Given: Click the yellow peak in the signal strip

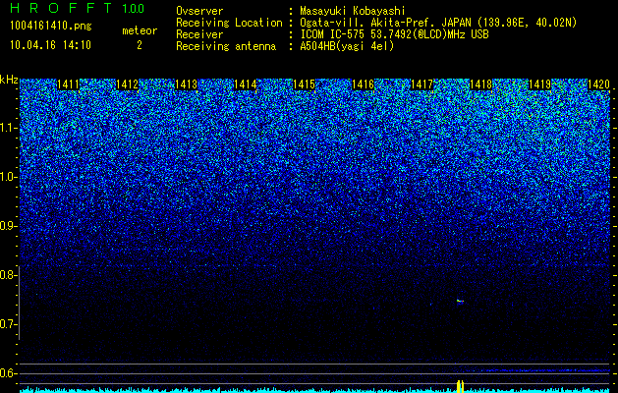Looking at the screenshot, I should (460, 387).
